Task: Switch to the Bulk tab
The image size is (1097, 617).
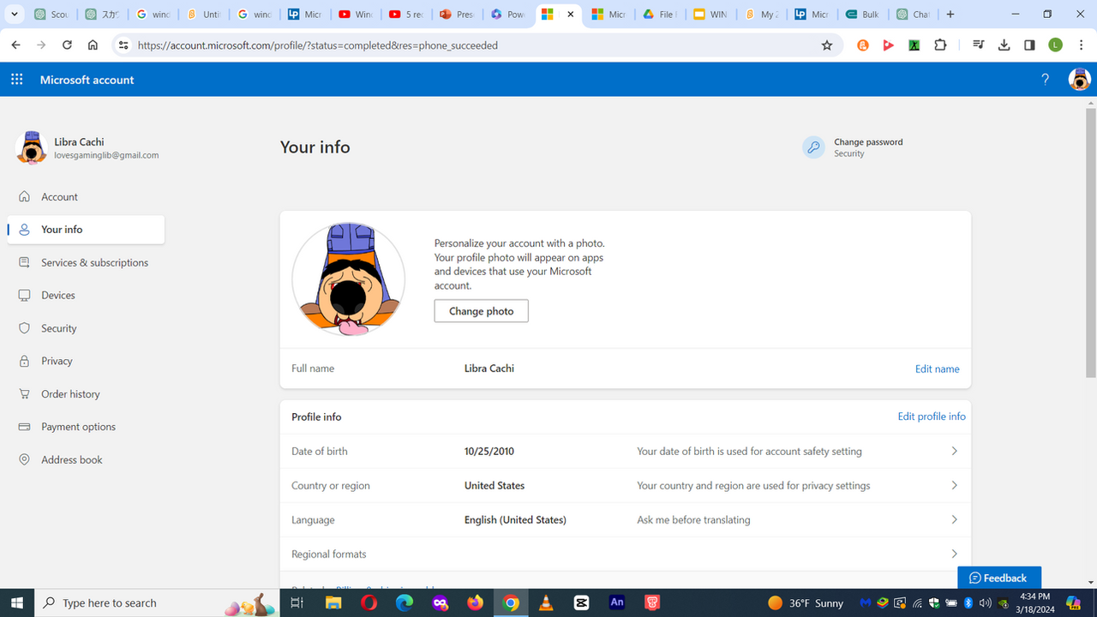Action: [x=862, y=15]
